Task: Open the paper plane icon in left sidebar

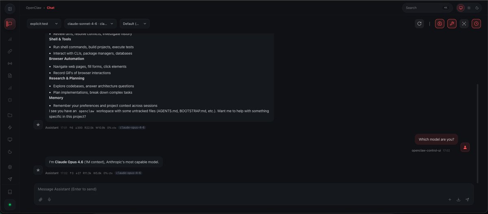Action: tap(10, 179)
